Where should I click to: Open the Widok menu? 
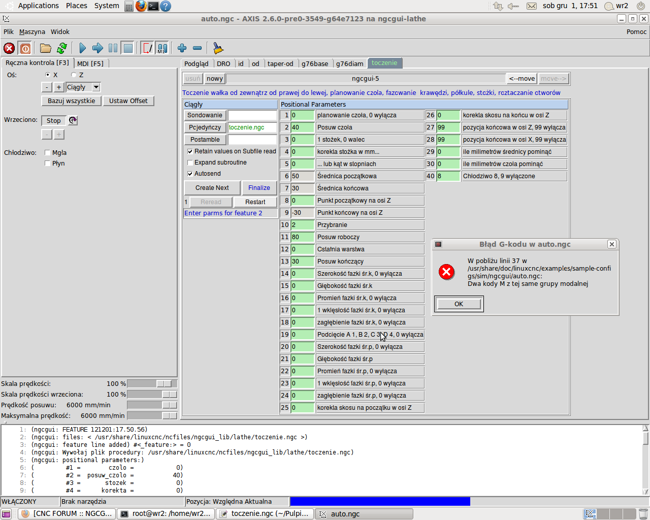(60, 32)
